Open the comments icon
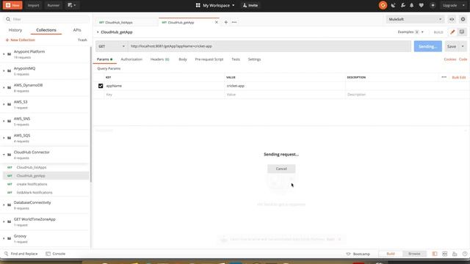Screen dimensions: 470x264 (x=462, y=32)
